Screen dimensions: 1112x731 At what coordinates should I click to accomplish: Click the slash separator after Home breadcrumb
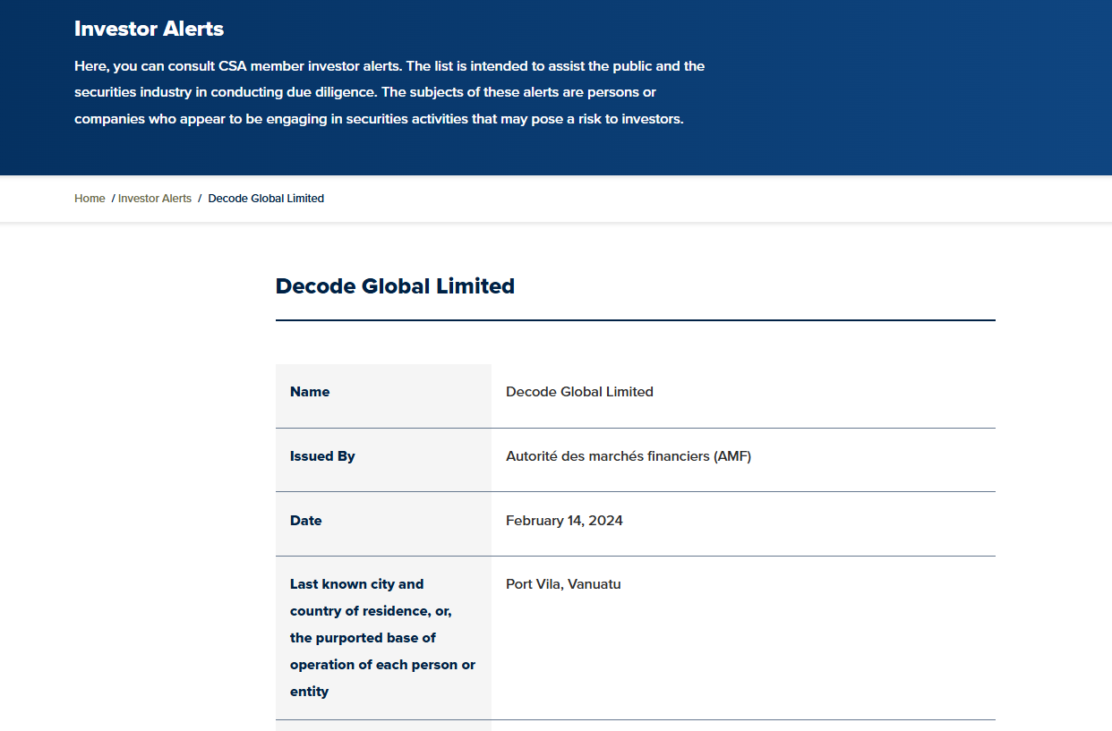[113, 199]
